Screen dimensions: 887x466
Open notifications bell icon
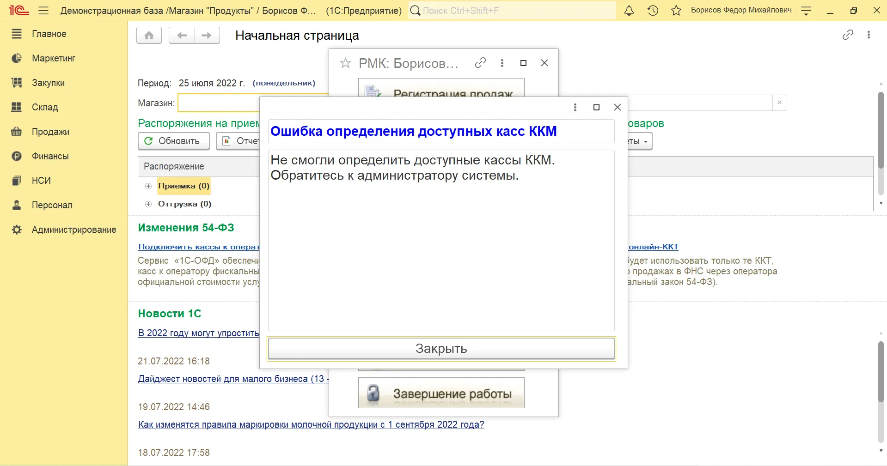(x=629, y=11)
